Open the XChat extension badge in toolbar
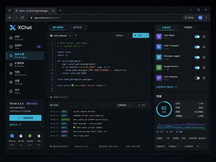 189,18
